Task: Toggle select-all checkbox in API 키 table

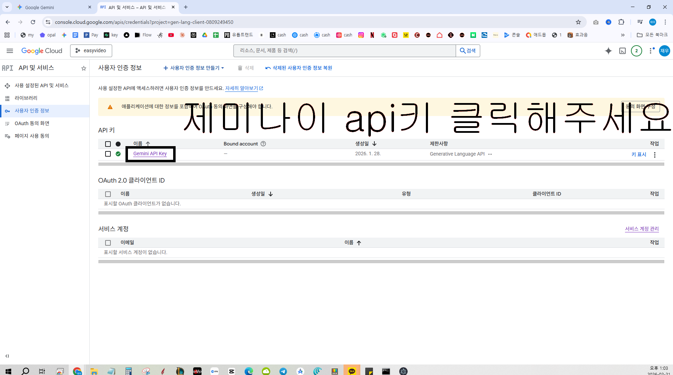Action: pyautogui.click(x=108, y=144)
